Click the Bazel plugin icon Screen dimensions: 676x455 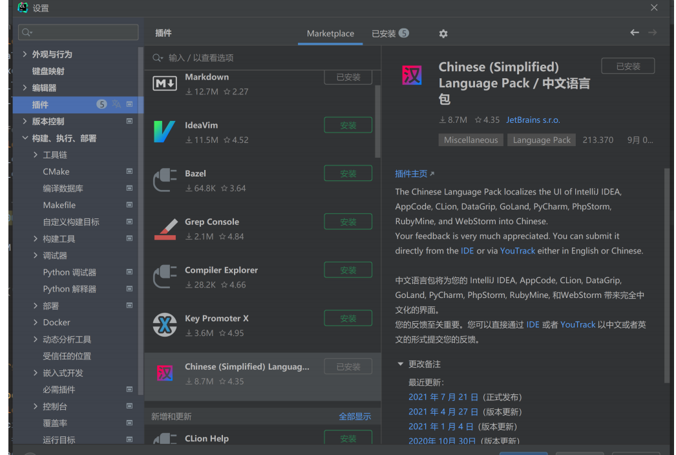(165, 180)
